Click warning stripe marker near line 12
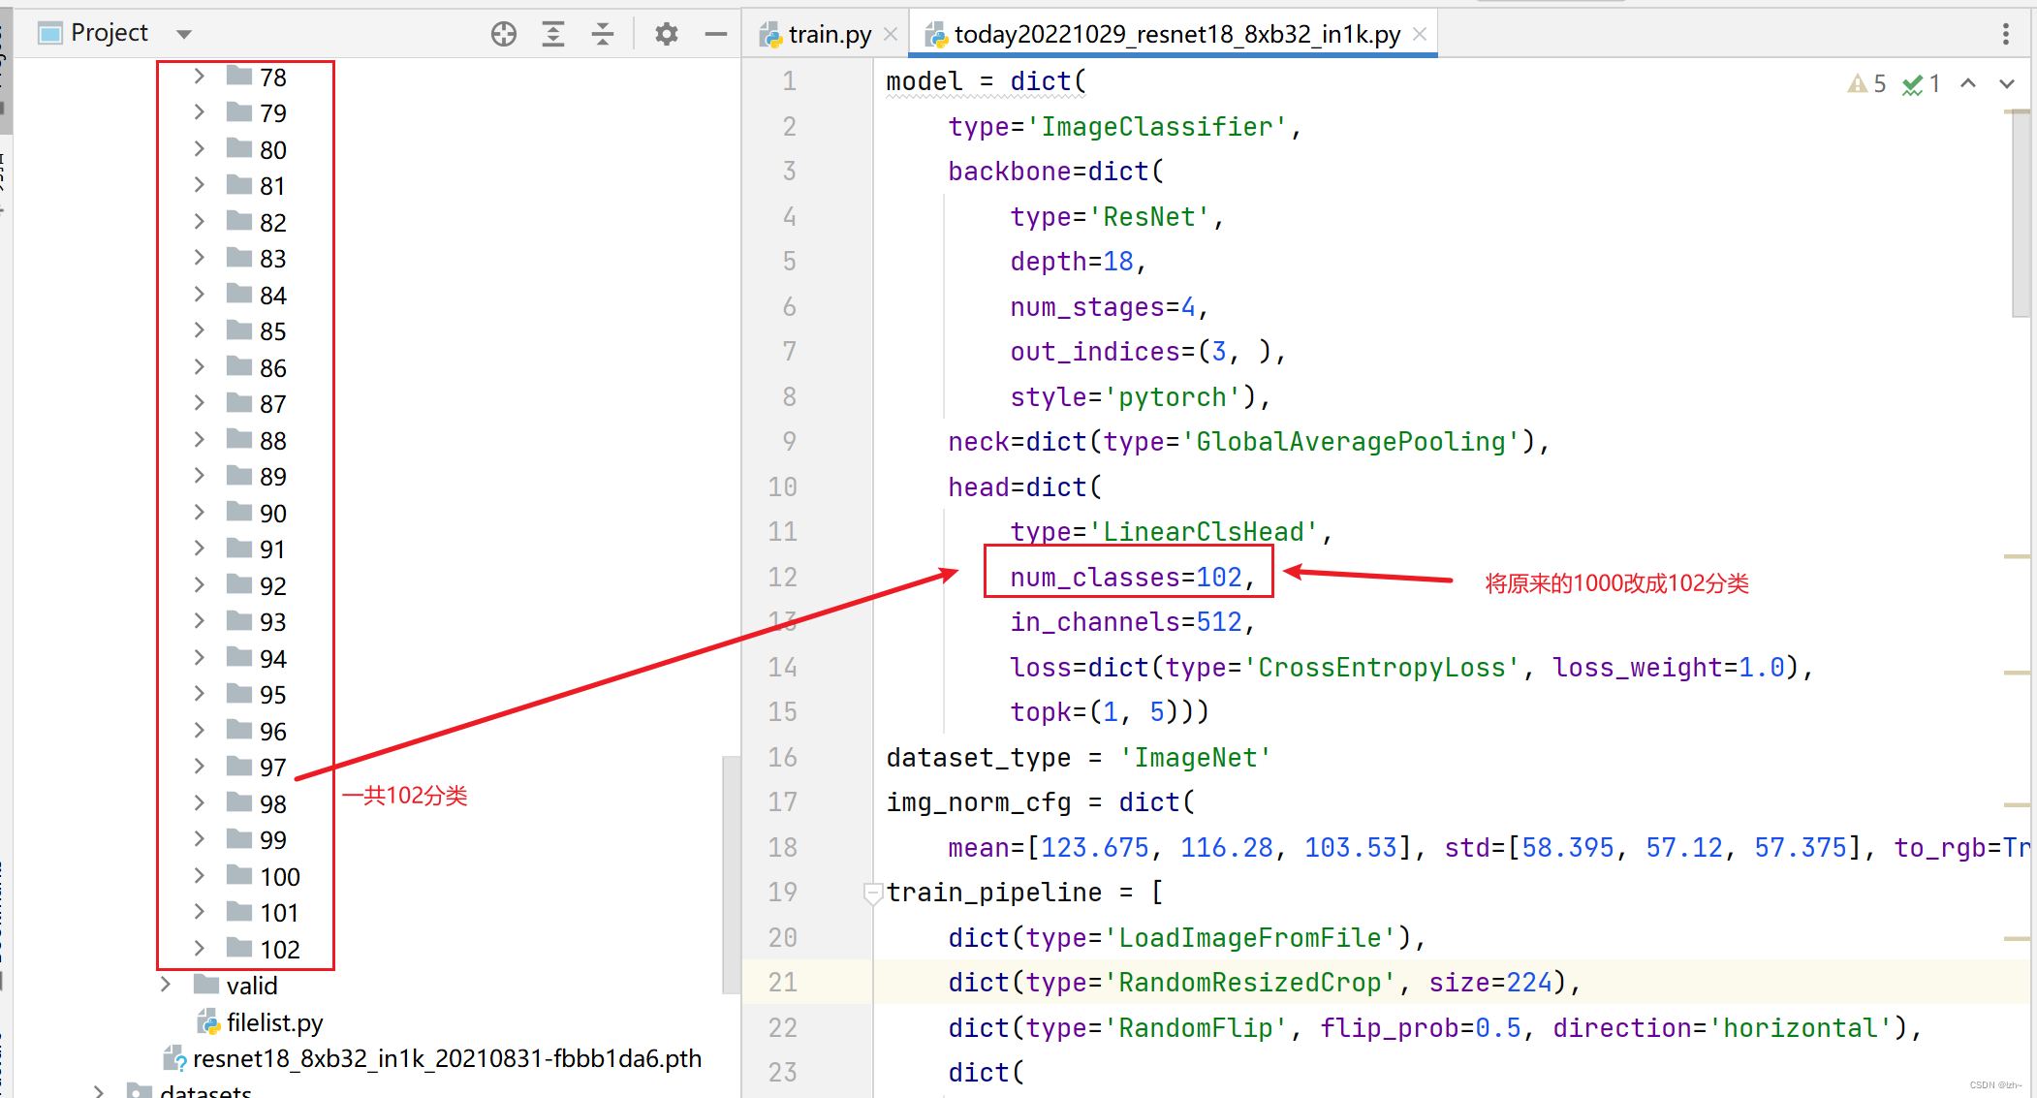Viewport: 2037px width, 1098px height. pos(2017,556)
